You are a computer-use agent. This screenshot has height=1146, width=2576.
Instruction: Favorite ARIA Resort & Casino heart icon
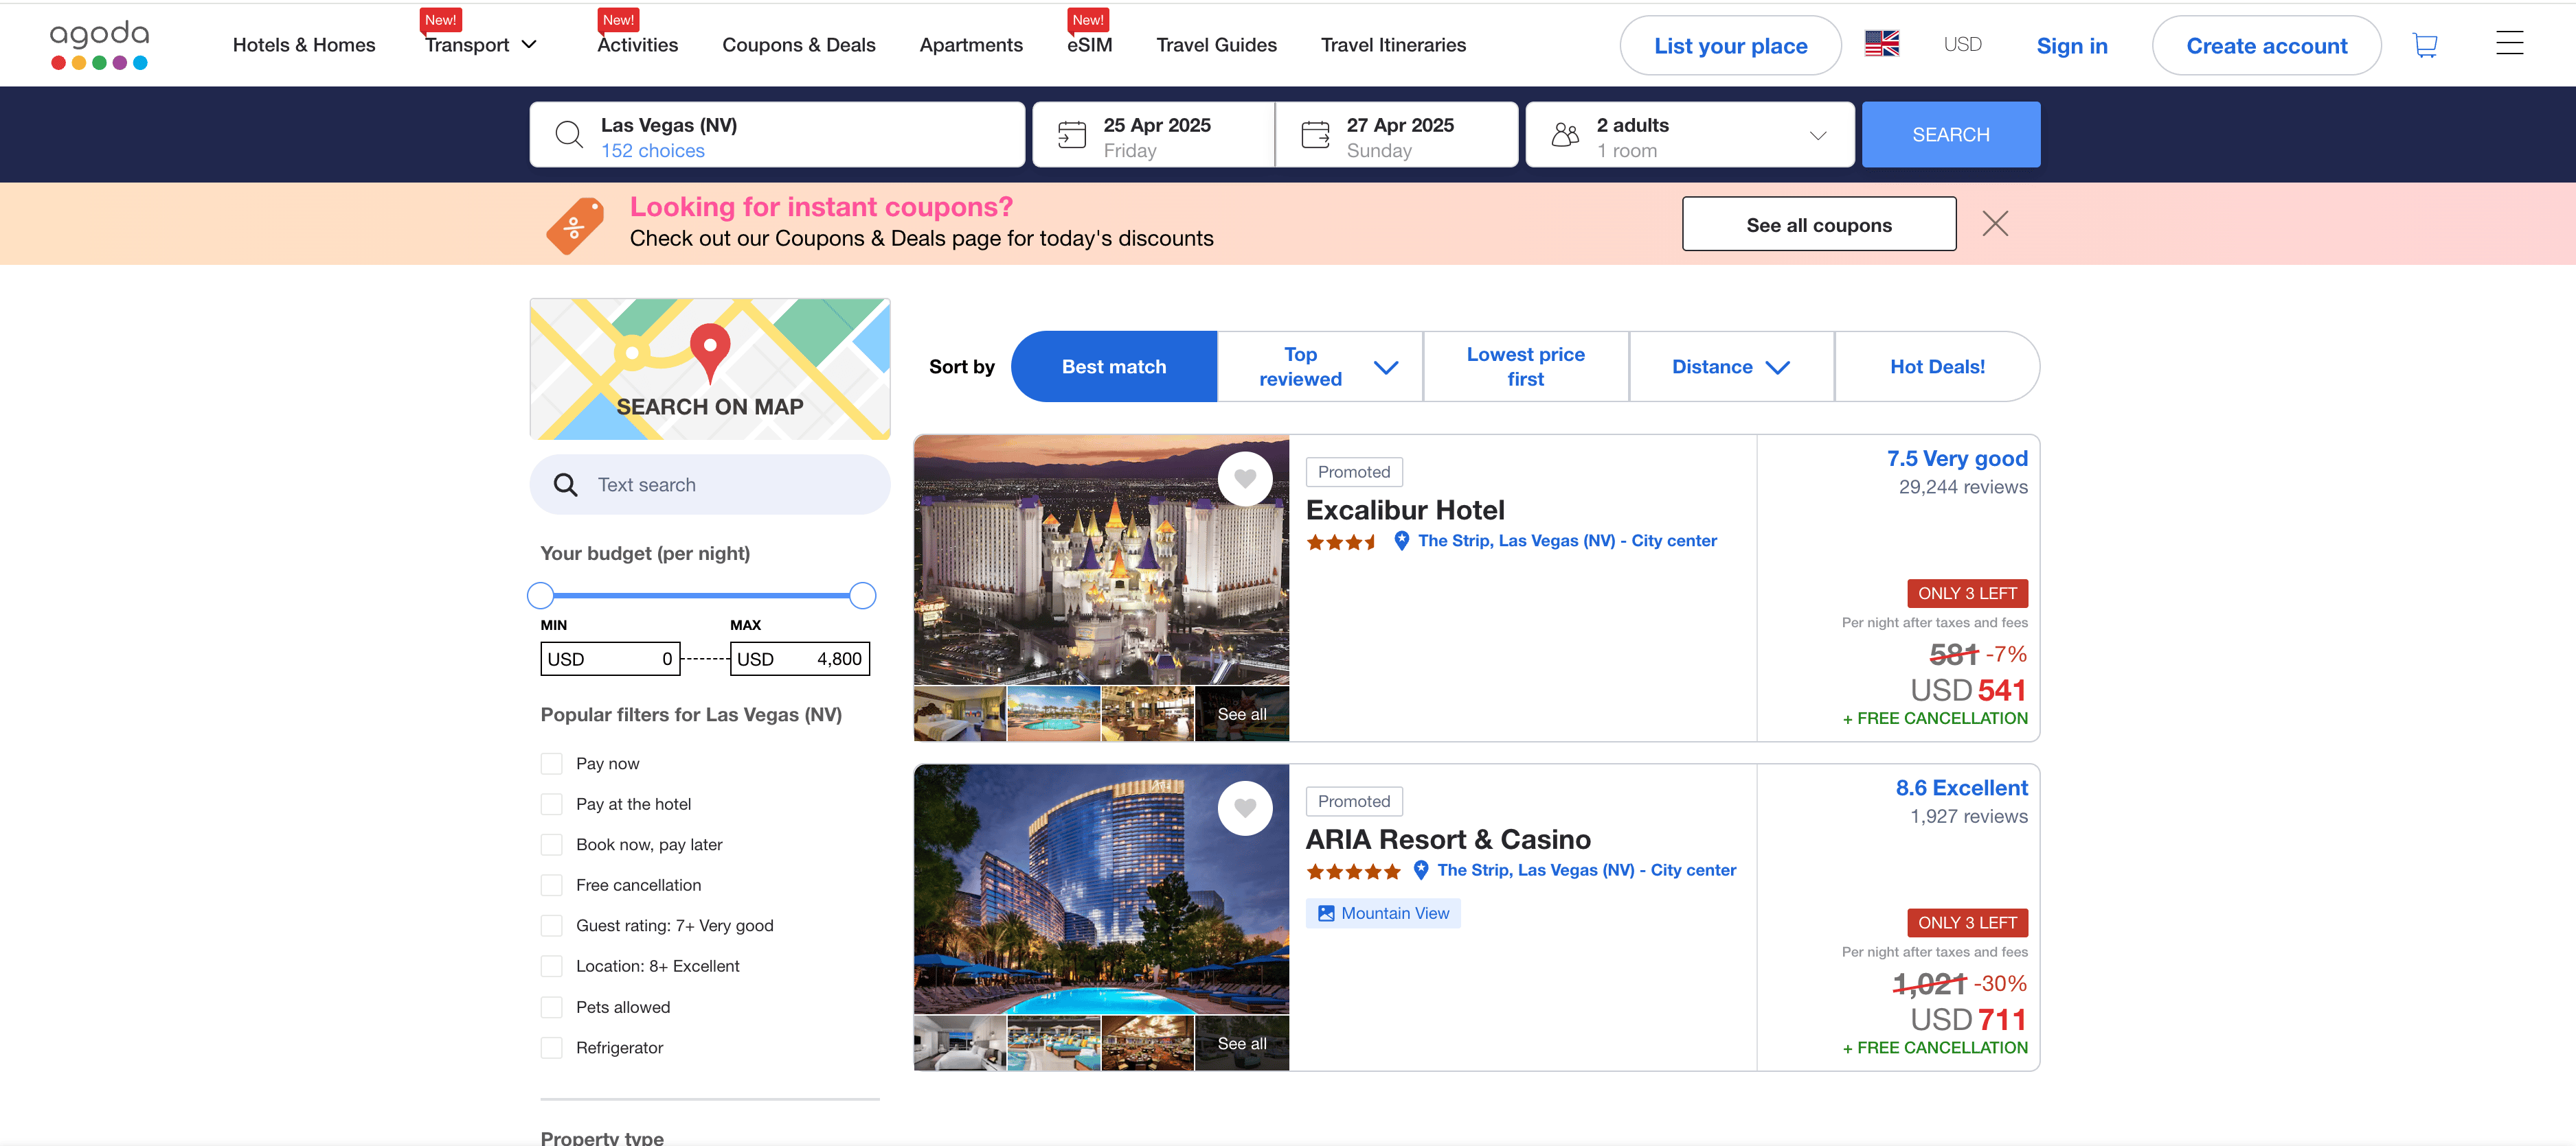(1244, 807)
